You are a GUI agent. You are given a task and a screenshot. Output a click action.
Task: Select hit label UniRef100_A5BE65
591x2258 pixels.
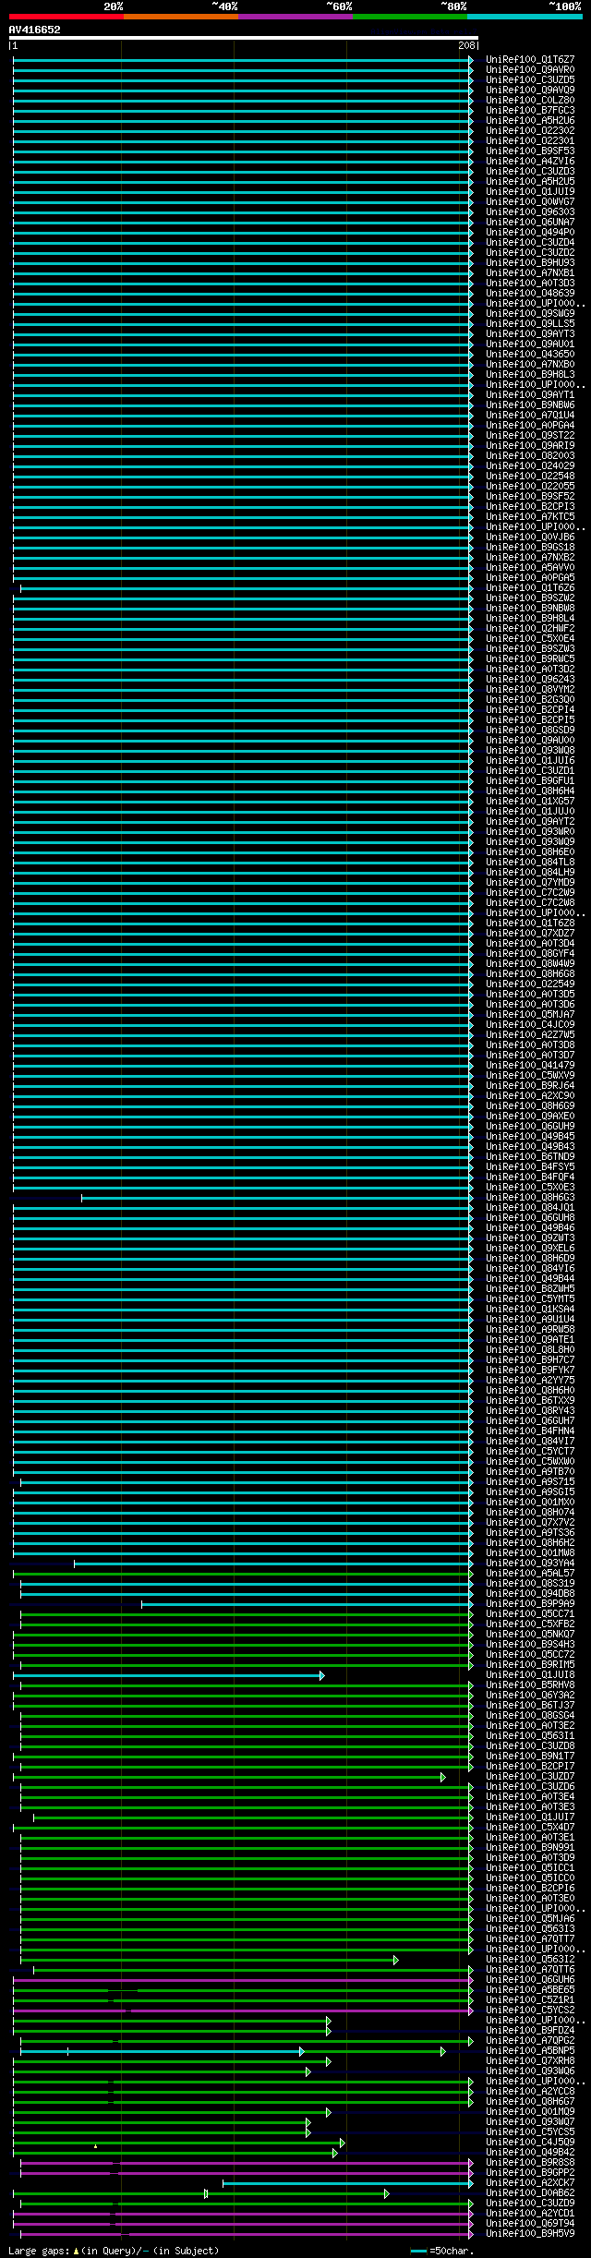pos(530,1989)
